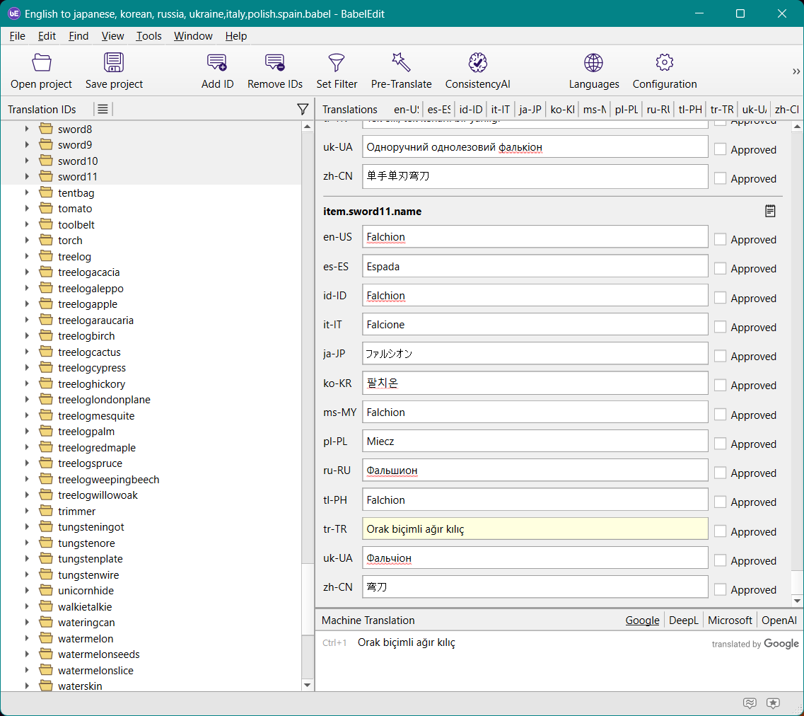This screenshot has height=716, width=804.
Task: Expand the toolbar overflow chevron
Action: click(796, 71)
